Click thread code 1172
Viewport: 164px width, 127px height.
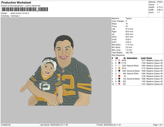click(143, 68)
